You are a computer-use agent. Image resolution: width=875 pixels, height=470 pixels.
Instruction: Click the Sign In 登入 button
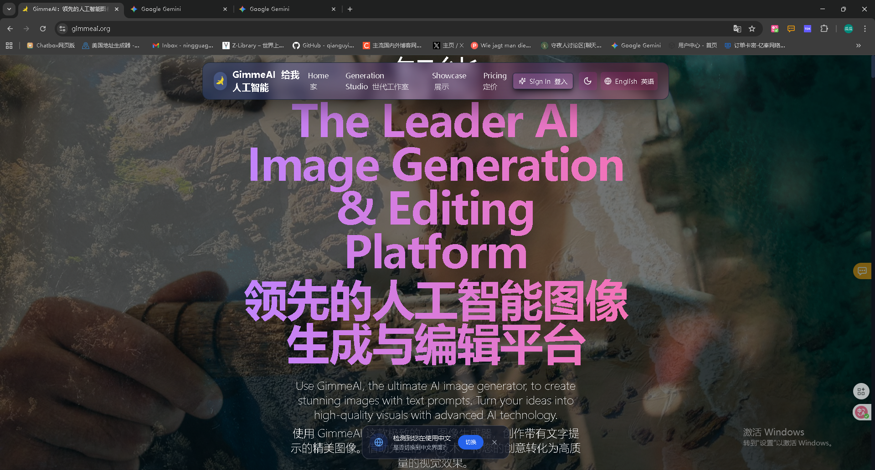coord(543,81)
